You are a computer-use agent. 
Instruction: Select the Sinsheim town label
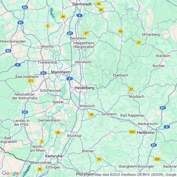109,114
